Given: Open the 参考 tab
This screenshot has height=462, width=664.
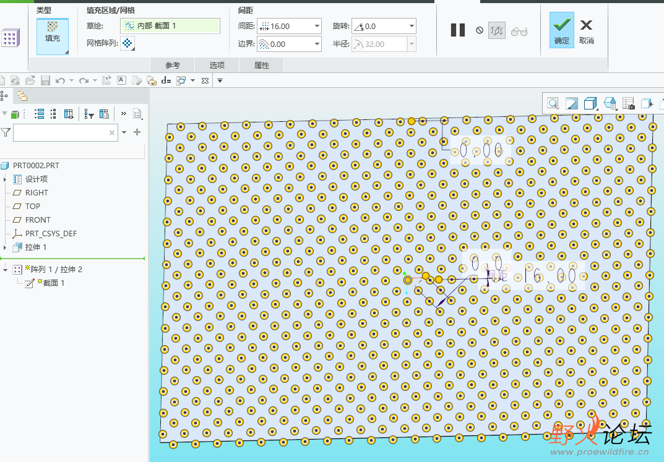Looking at the screenshot, I should [x=173, y=65].
